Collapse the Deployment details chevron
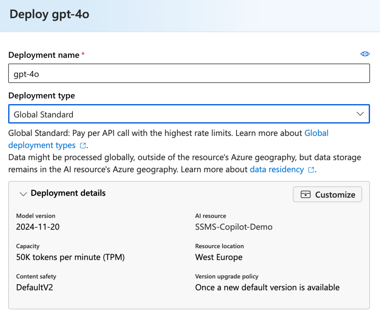 click(x=23, y=194)
